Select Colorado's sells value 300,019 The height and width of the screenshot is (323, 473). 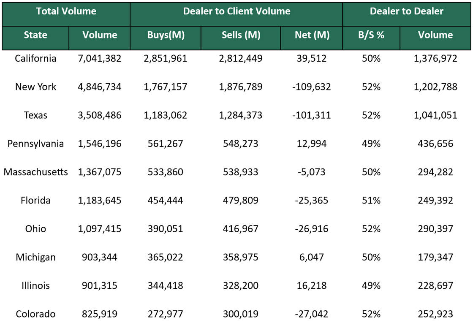tap(240, 314)
